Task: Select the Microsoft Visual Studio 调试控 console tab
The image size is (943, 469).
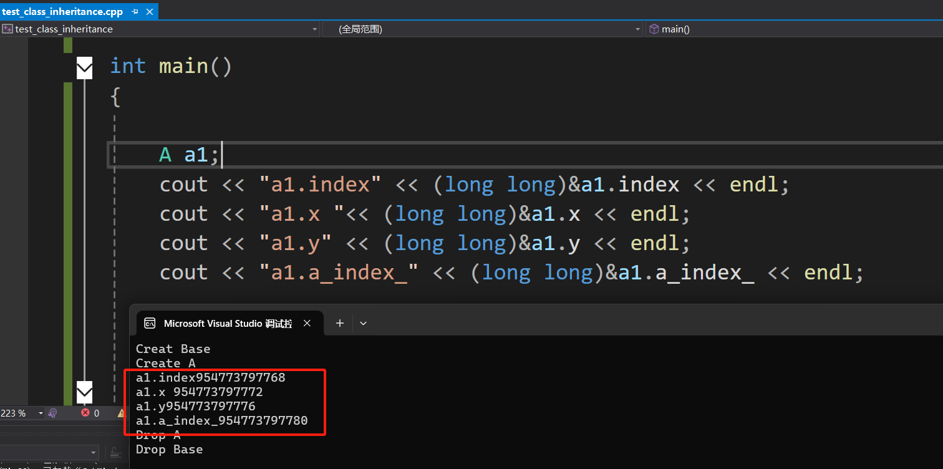Action: pyautogui.click(x=227, y=323)
